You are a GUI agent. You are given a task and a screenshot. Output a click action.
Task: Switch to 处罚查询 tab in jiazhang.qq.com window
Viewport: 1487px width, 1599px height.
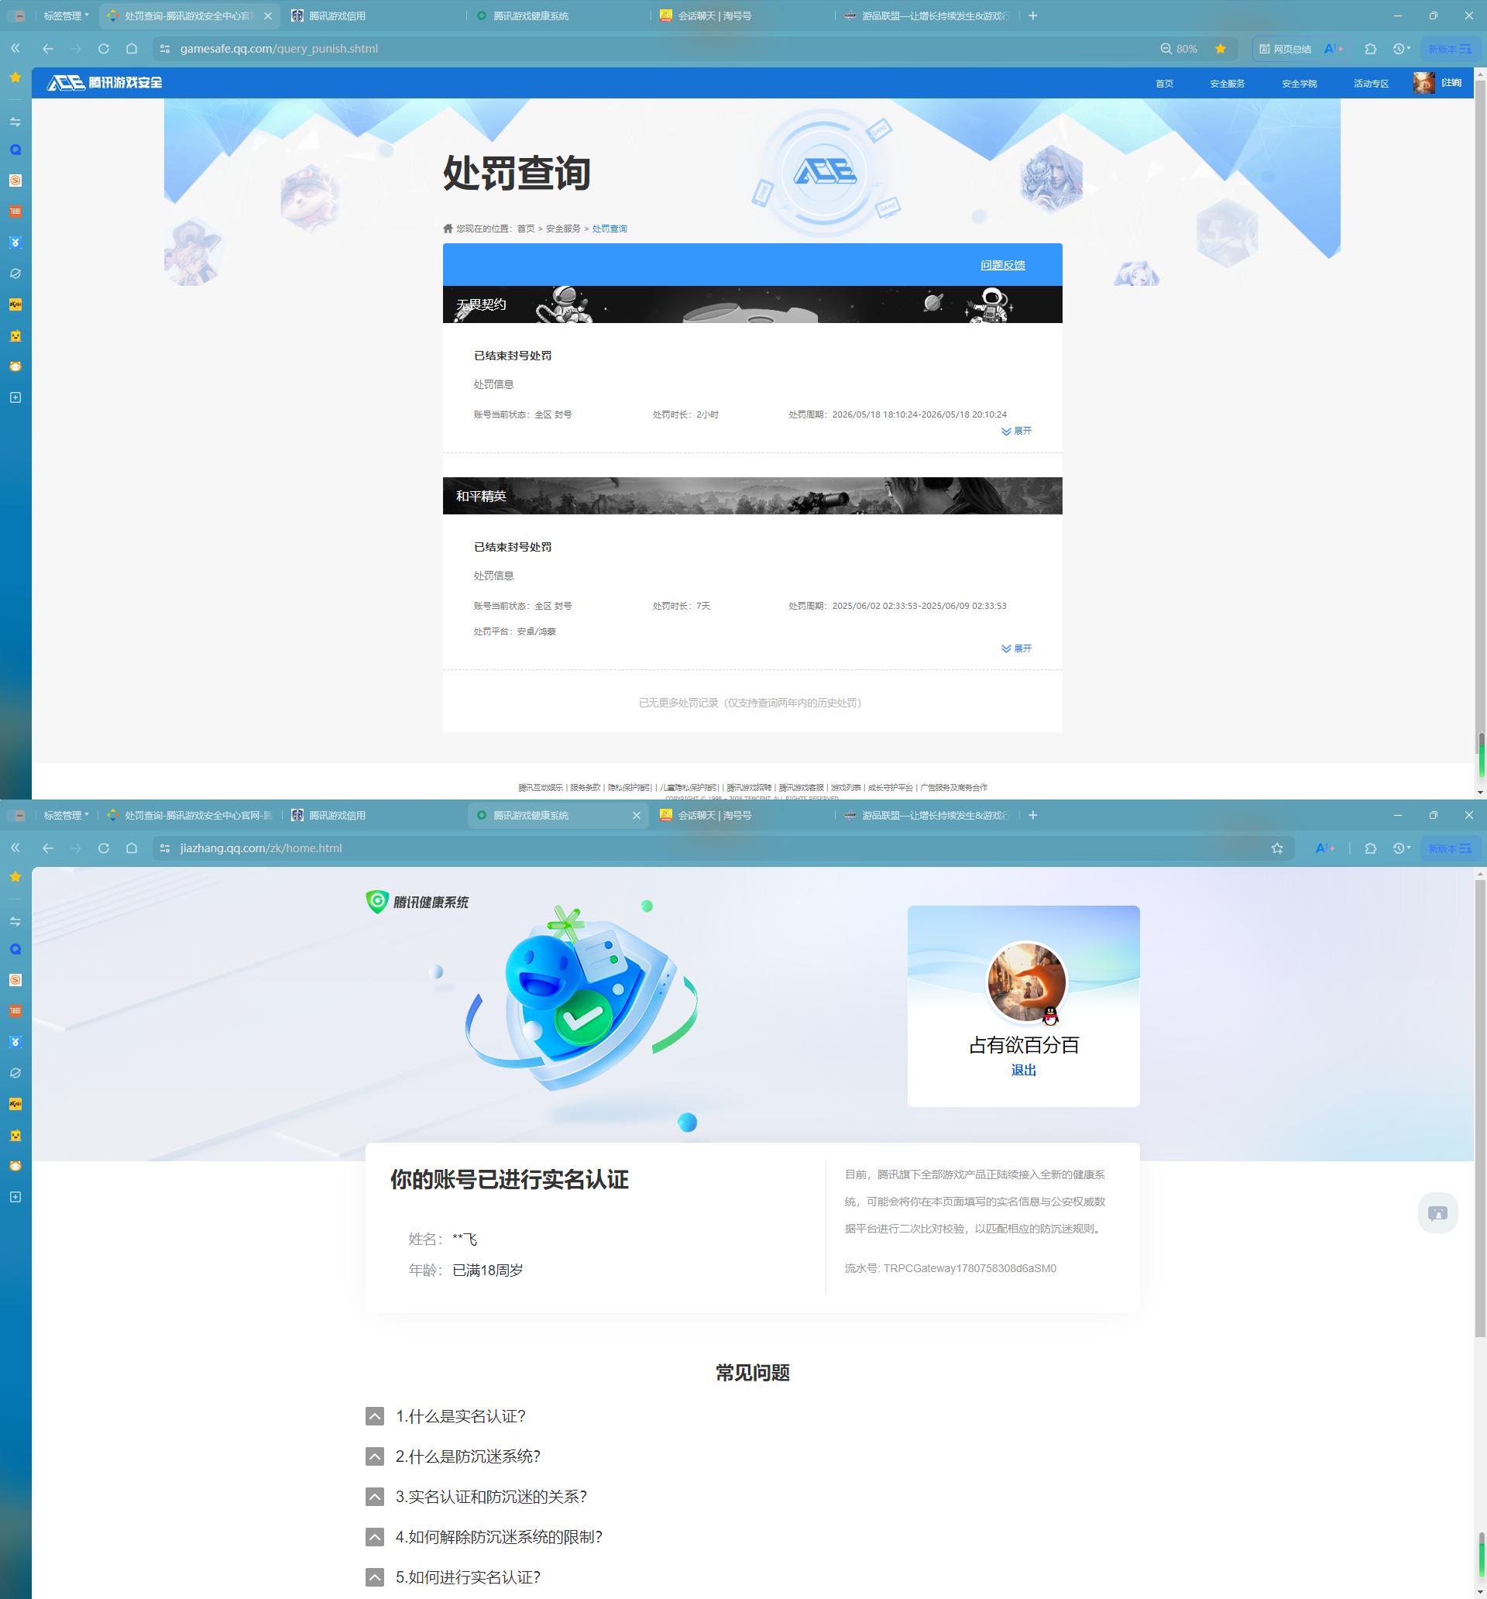tap(191, 816)
